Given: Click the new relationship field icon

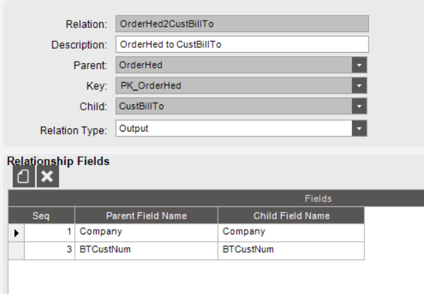Looking at the screenshot, I should tap(23, 177).
